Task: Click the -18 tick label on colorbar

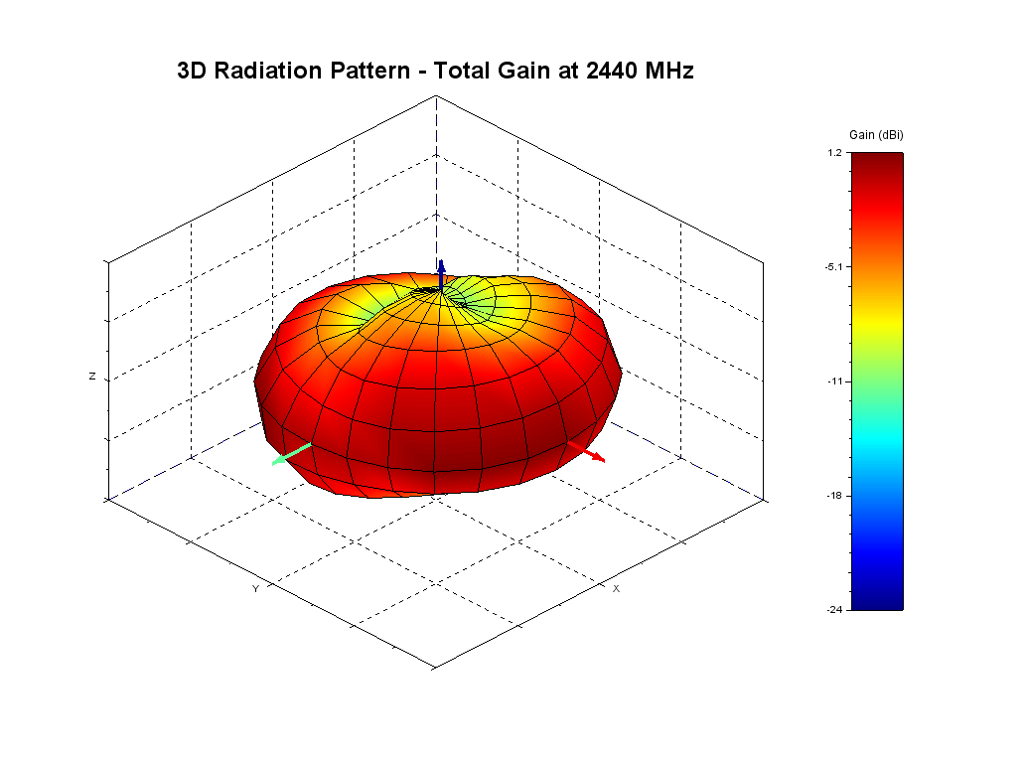Action: coord(835,495)
